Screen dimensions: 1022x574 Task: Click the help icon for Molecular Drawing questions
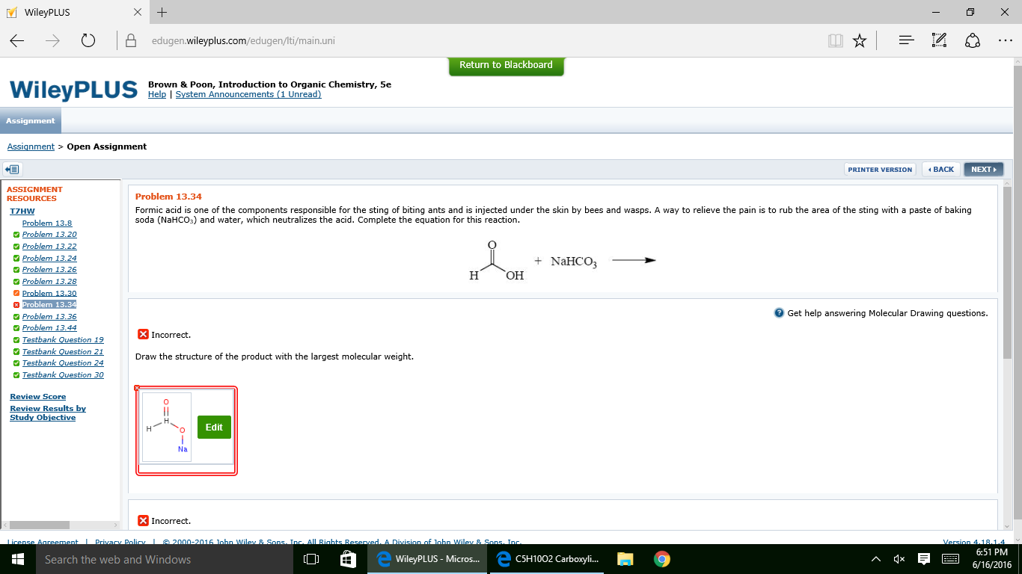point(779,312)
